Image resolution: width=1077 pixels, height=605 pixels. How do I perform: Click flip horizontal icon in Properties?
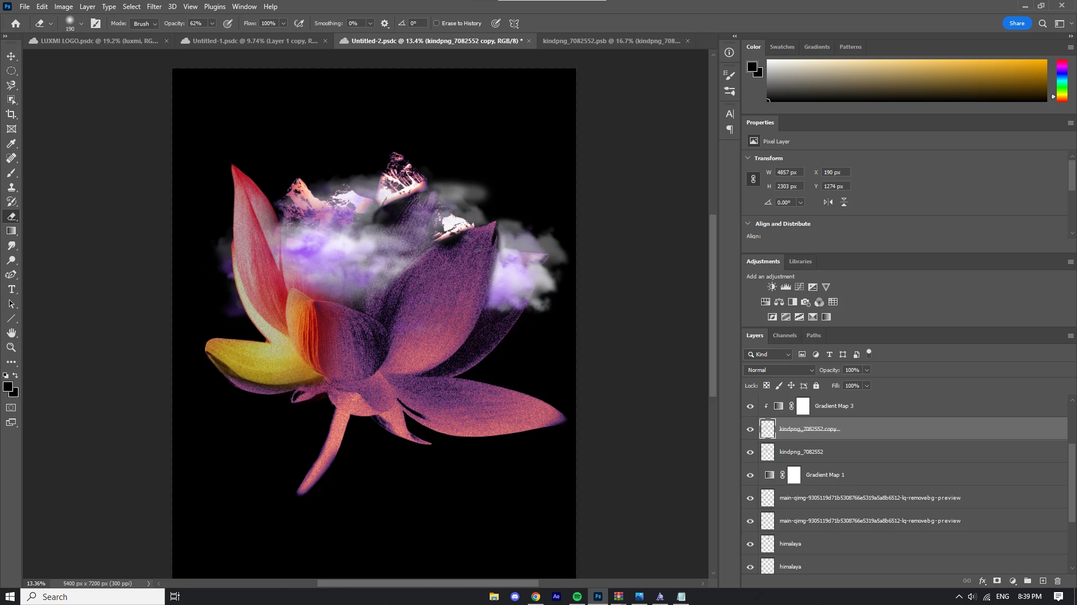point(828,202)
